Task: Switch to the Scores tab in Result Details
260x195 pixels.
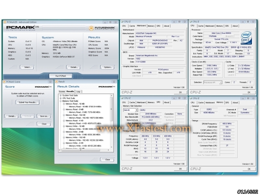Action: 62,91
